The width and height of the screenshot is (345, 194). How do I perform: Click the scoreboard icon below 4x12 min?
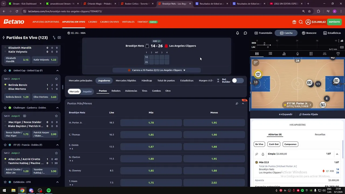click(x=342, y=47)
